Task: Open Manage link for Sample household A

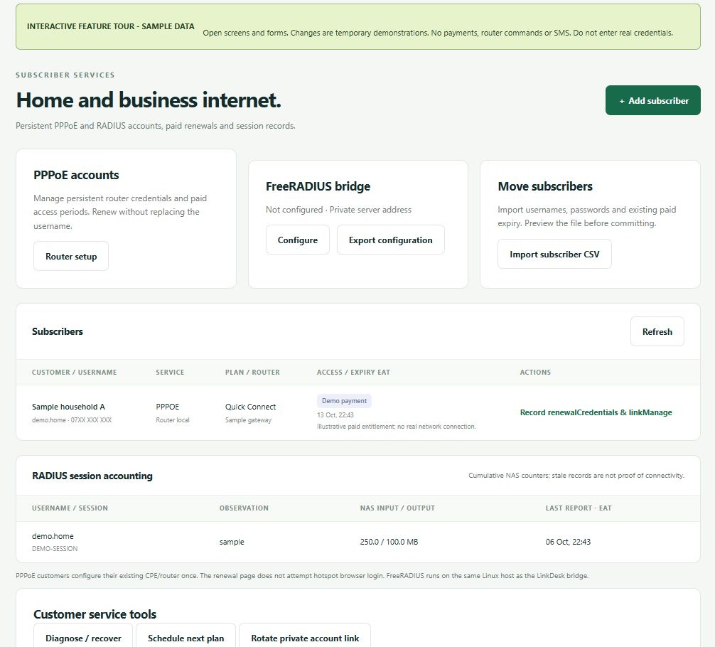Action: [x=656, y=412]
